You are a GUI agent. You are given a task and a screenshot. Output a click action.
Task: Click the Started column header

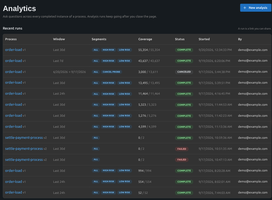click(x=204, y=39)
